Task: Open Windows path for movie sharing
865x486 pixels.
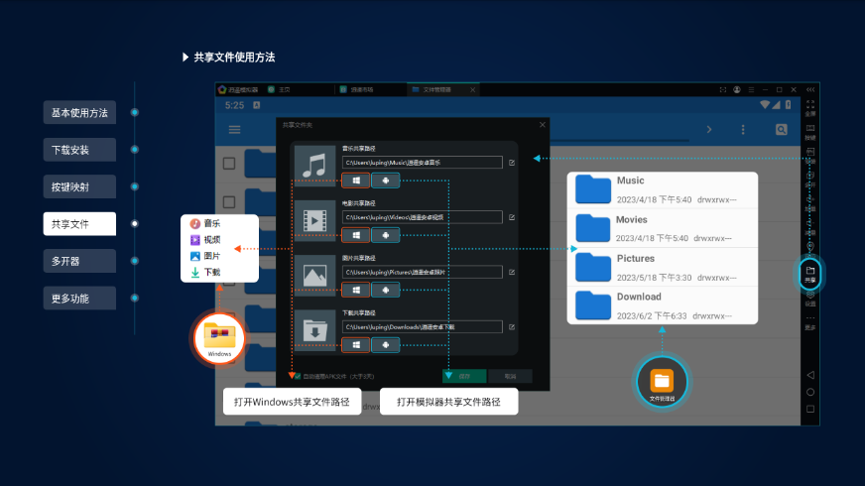Action: click(x=356, y=235)
